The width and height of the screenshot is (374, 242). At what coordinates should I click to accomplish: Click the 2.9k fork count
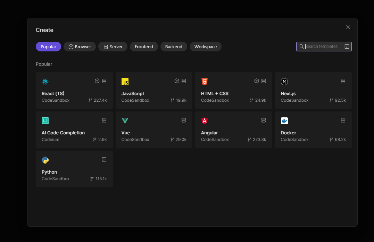tap(102, 140)
